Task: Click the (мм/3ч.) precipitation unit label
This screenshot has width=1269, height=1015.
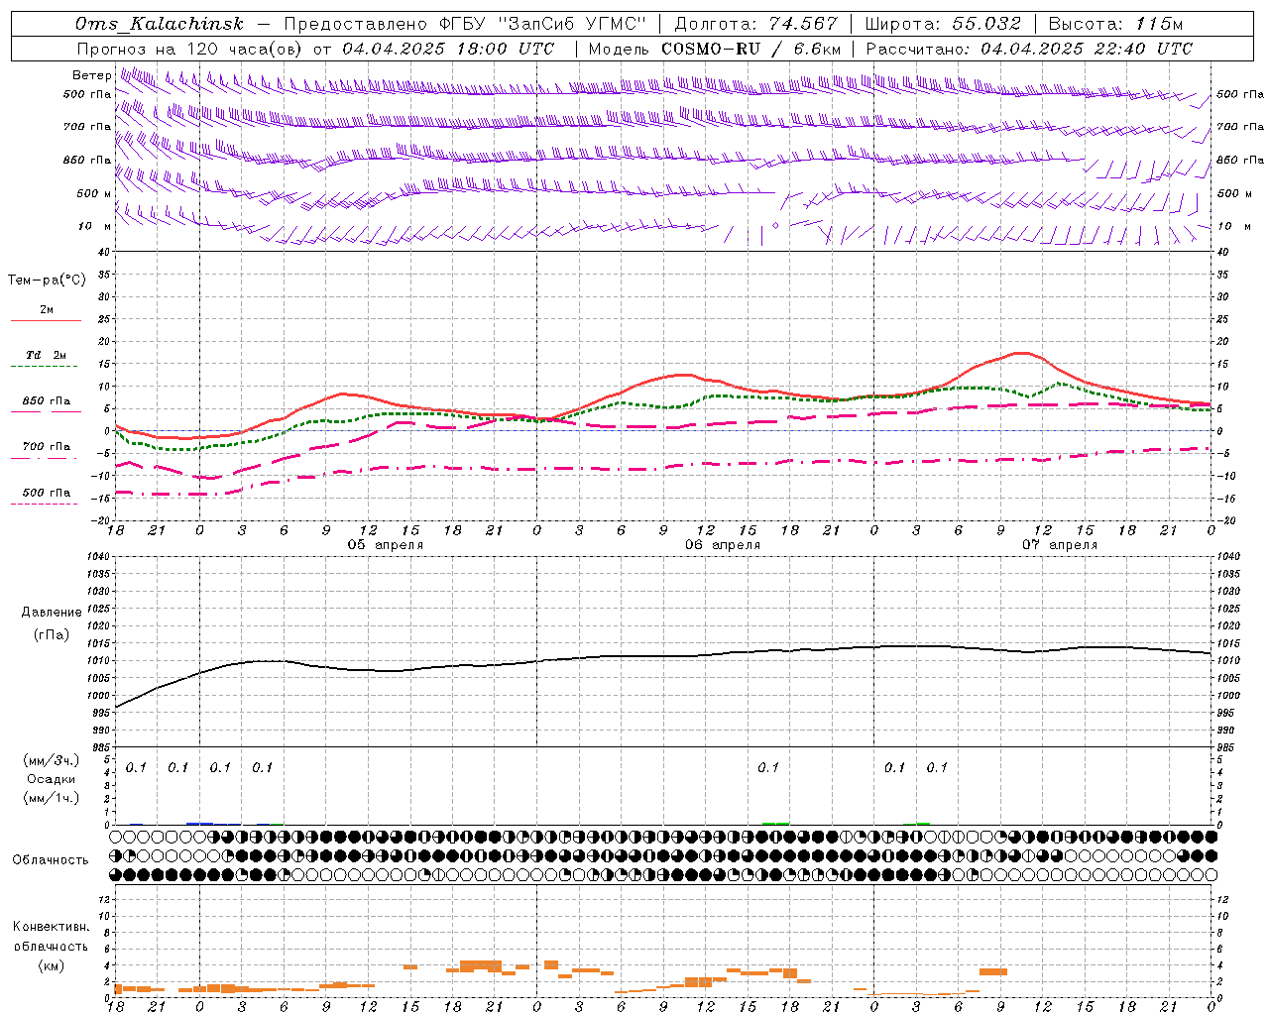Action: pos(52,760)
